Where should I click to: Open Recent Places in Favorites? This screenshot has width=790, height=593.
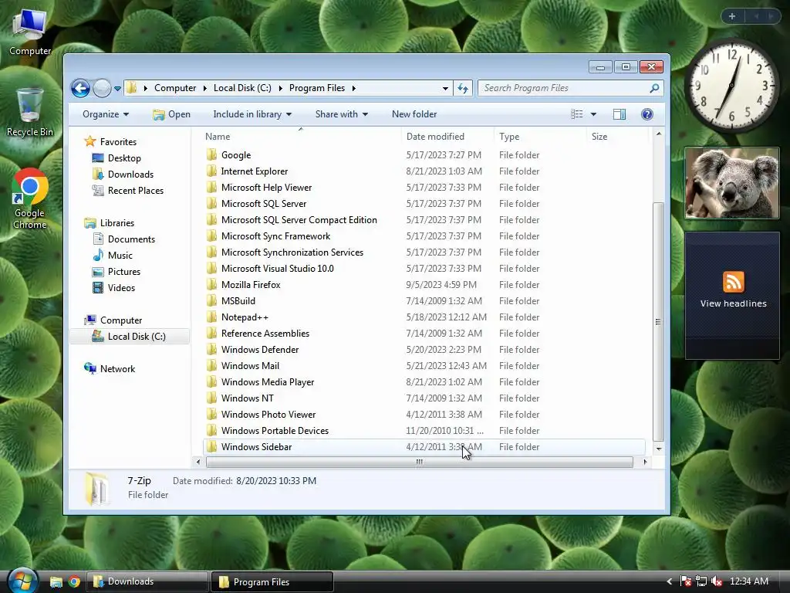point(136,190)
